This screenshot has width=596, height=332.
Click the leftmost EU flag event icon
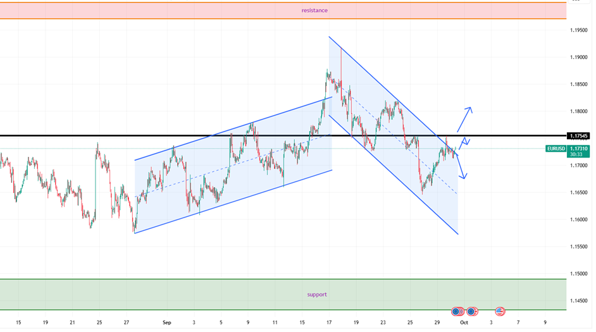pos(457,311)
